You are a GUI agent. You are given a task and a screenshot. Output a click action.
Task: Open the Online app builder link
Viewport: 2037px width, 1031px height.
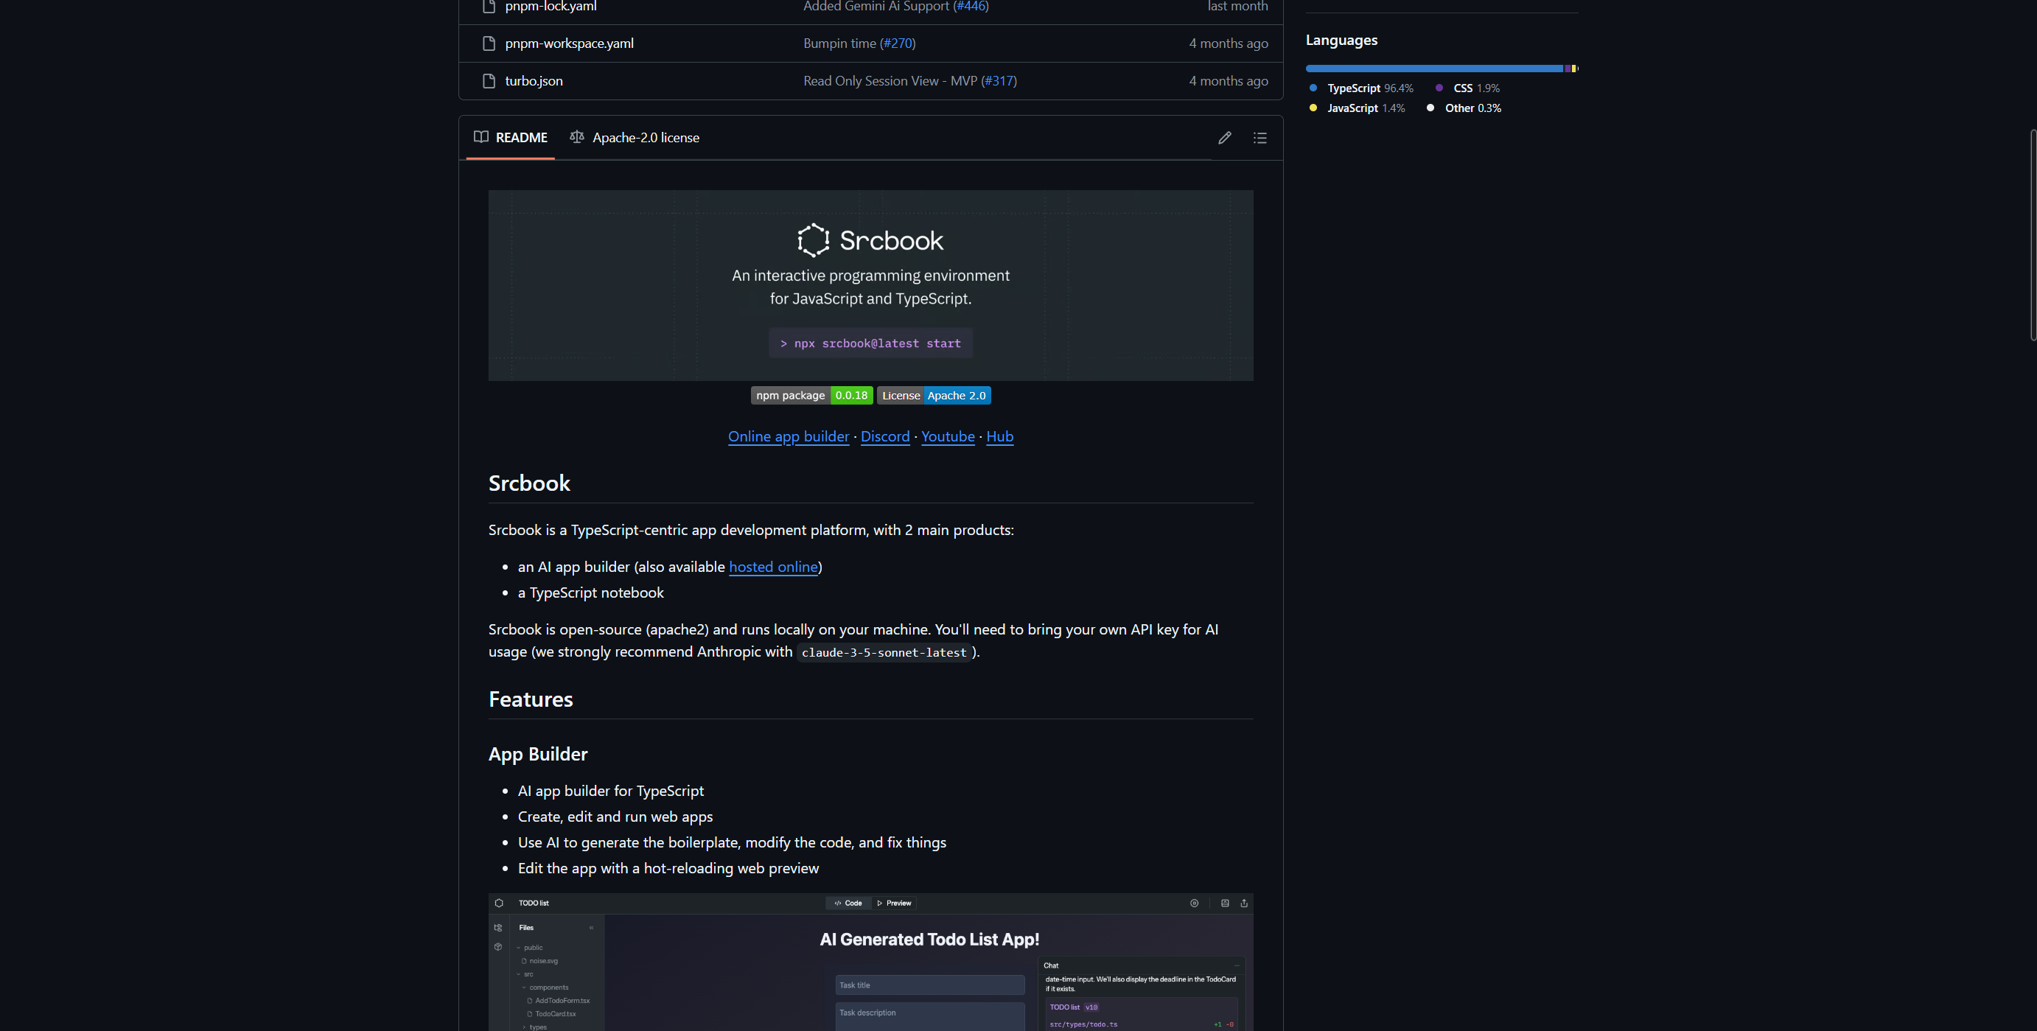(788, 436)
